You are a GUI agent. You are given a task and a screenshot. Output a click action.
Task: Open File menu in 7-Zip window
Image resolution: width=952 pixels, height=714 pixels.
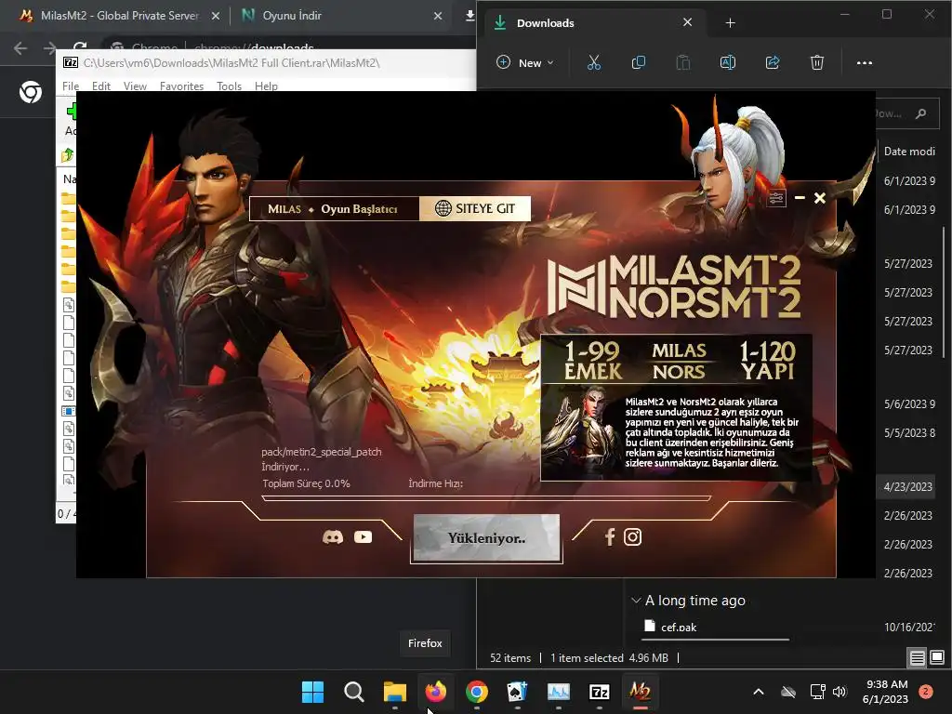[x=71, y=86]
